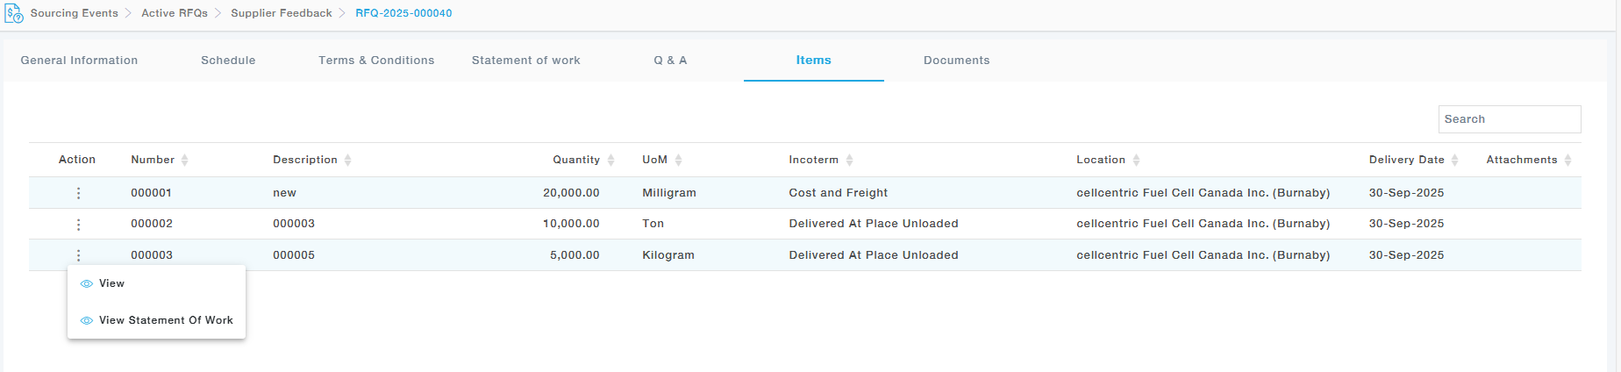
Task: Sort by Location column sort icon
Action: click(x=1136, y=160)
